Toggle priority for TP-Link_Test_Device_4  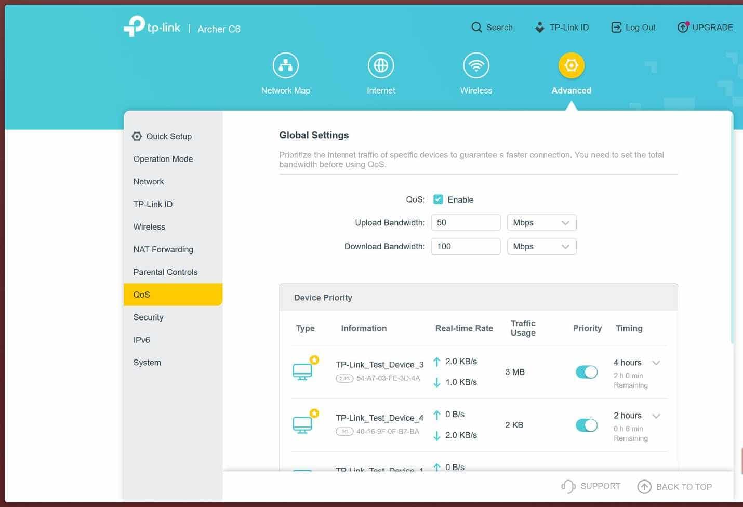587,425
